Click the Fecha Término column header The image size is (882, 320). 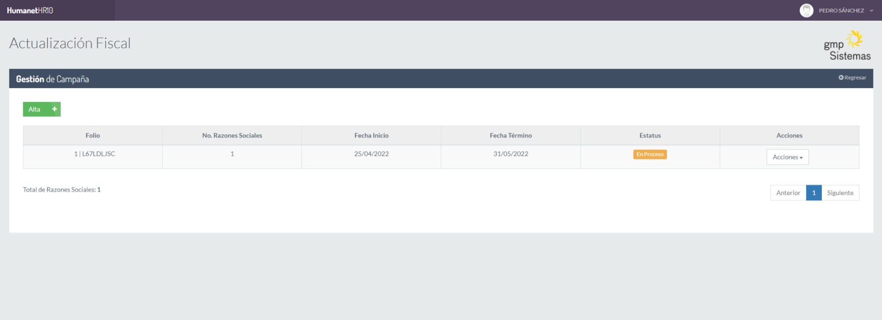(511, 135)
